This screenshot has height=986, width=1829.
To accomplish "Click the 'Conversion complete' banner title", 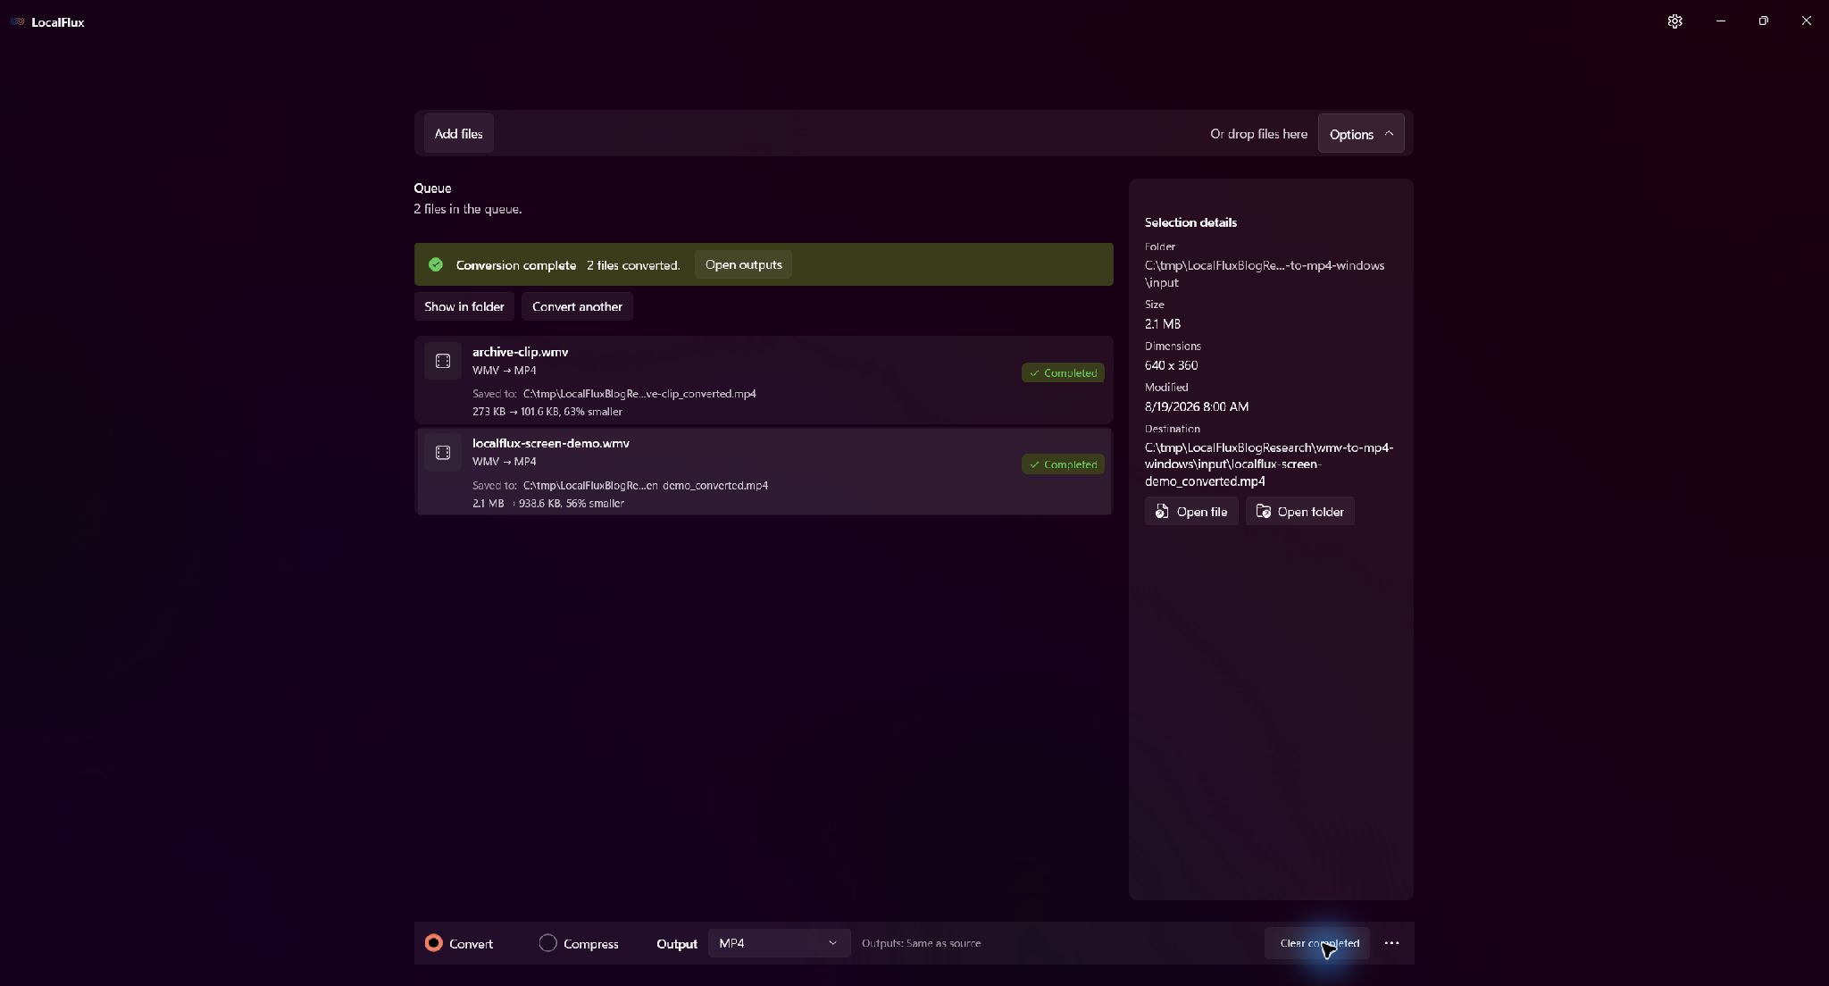I will click(x=516, y=265).
